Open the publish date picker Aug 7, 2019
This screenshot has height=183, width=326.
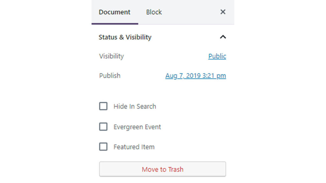click(x=195, y=76)
